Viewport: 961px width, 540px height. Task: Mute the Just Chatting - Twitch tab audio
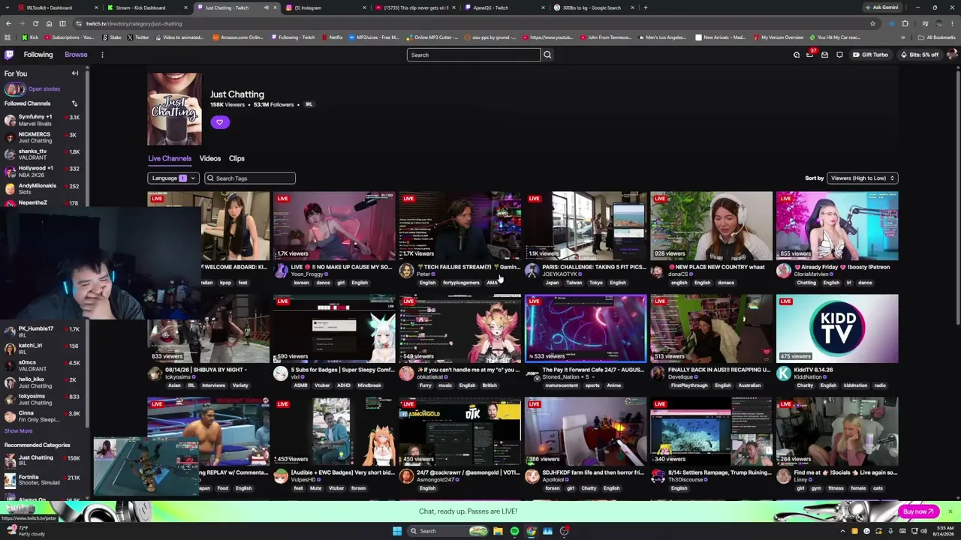[266, 7]
